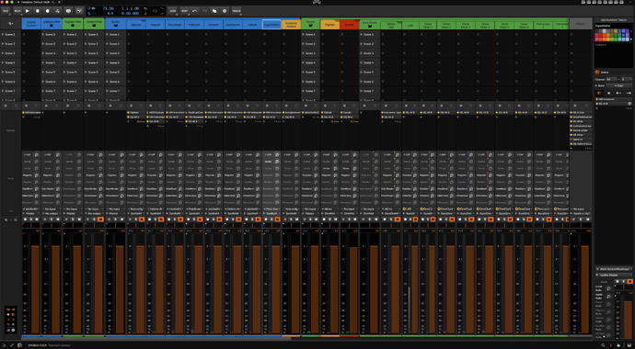Pick the red swatch in the palette
Image resolution: width=635 pixels, height=349 pixels.
(600, 35)
